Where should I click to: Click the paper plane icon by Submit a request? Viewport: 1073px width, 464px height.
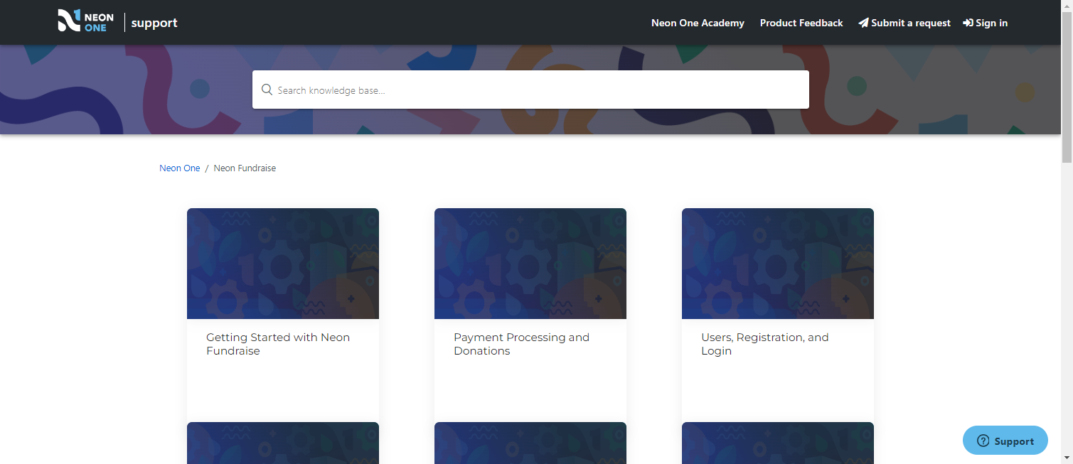(x=863, y=23)
